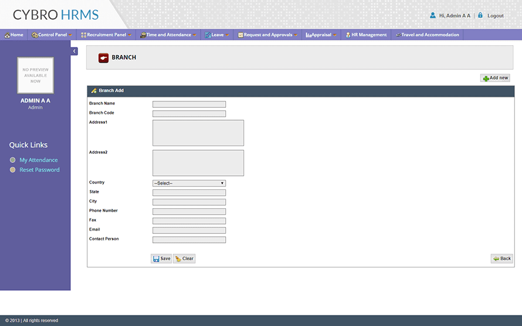The width and height of the screenshot is (522, 326).
Task: Focus the Branch Code field
Action: (189, 114)
